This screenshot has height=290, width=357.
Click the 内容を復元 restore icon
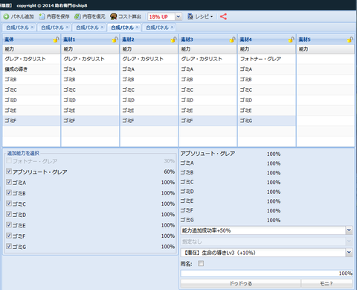[77, 16]
